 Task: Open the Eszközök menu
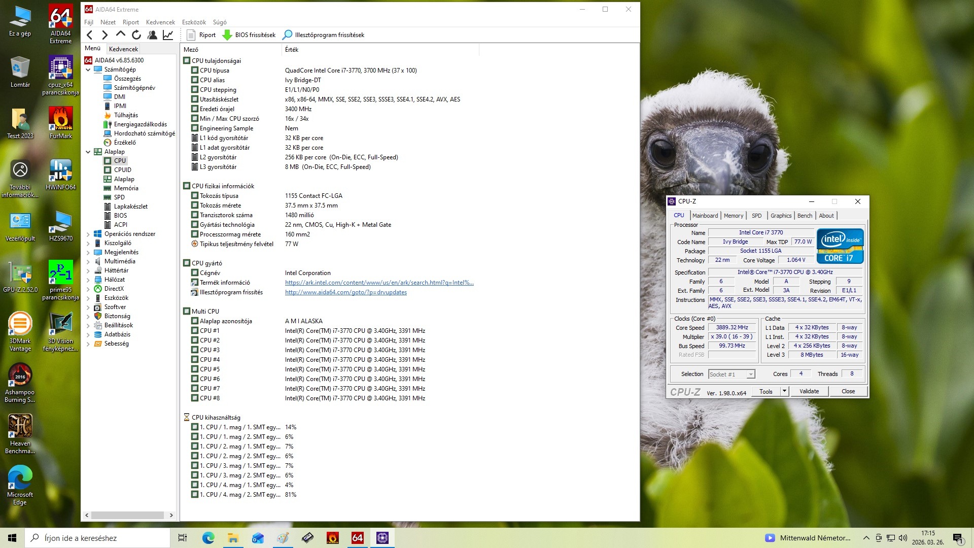point(194,22)
